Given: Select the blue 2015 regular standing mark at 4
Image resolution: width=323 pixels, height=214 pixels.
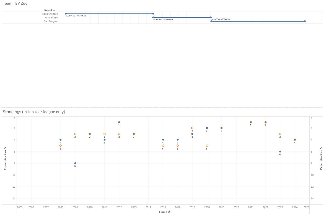Looking at the screenshot, I should [x=163, y=140].
